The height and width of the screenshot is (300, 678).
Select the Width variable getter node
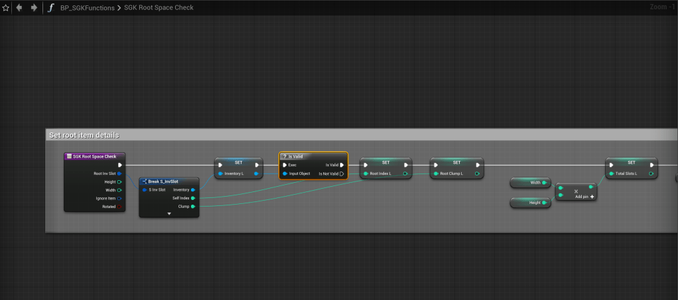pos(530,182)
